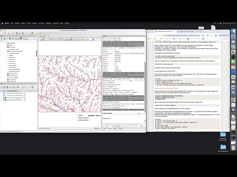Open new tab plus icon in Chrome
The height and width of the screenshot is (177, 237).
tap(200, 31)
